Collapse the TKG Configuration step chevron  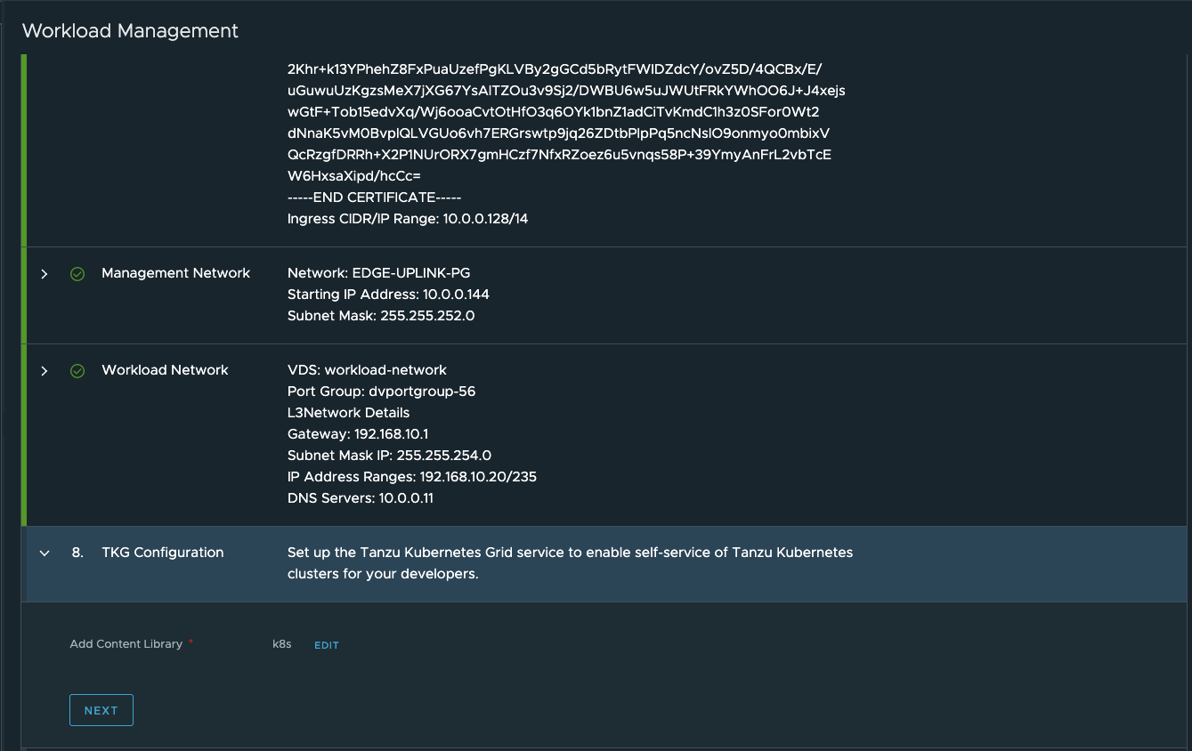click(x=45, y=553)
